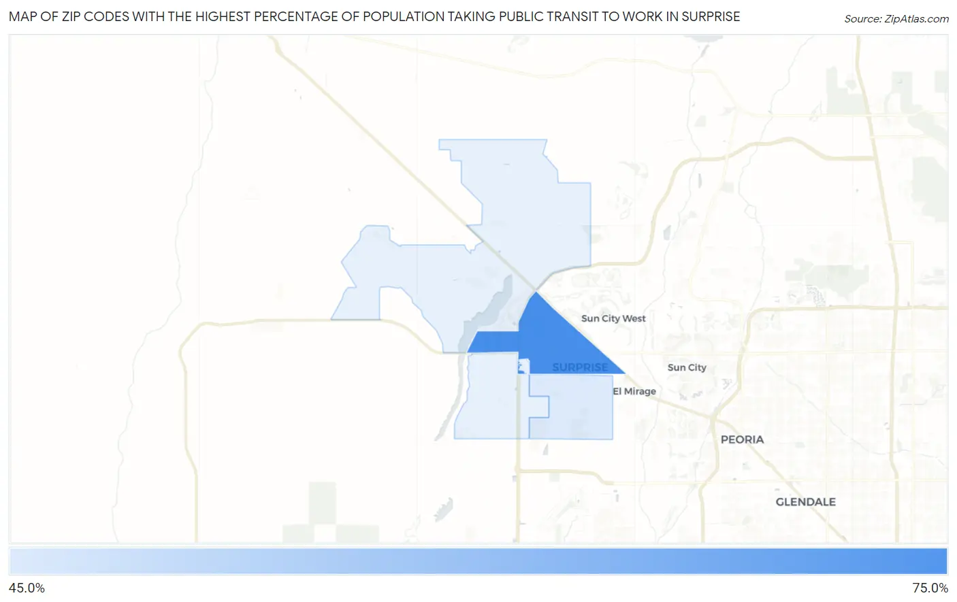Click the map title heading text

click(x=374, y=16)
